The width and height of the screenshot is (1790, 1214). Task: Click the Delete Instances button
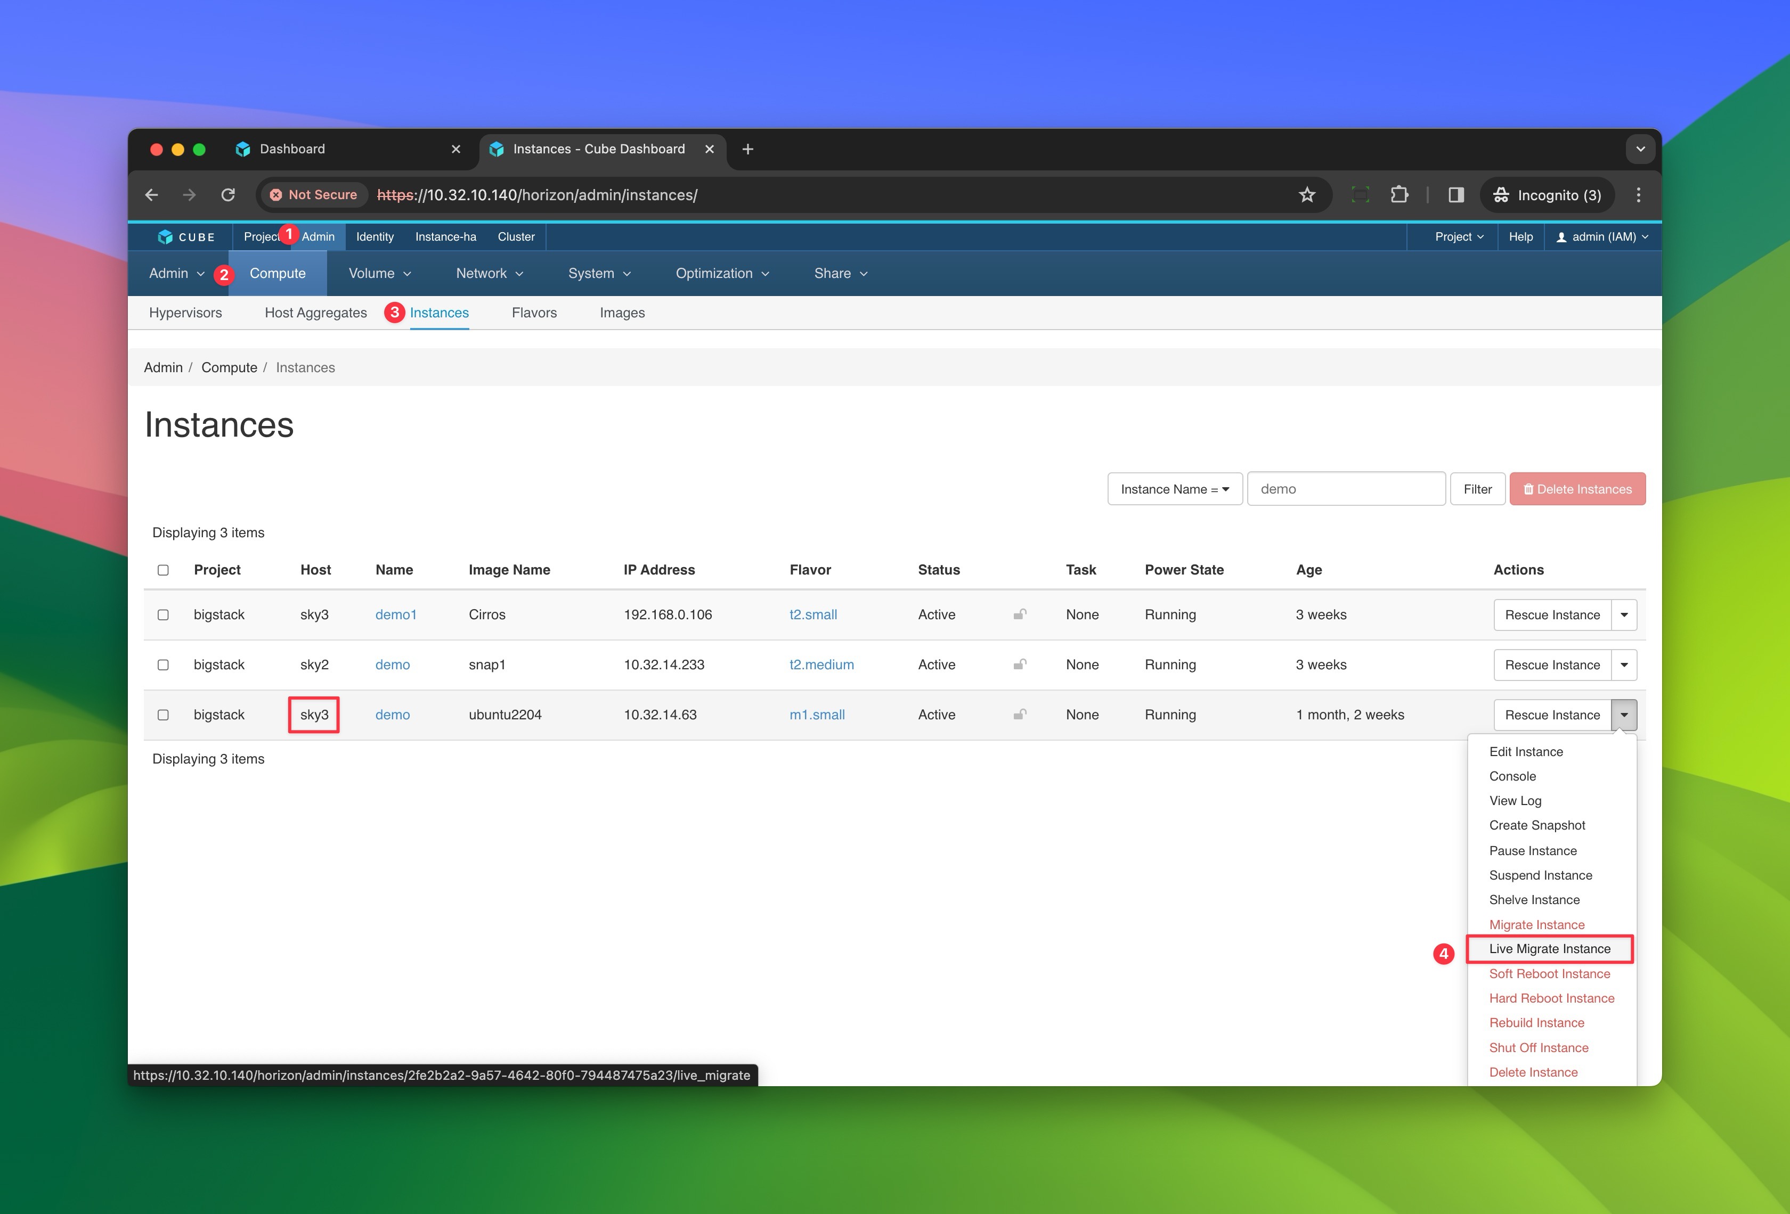(x=1577, y=489)
